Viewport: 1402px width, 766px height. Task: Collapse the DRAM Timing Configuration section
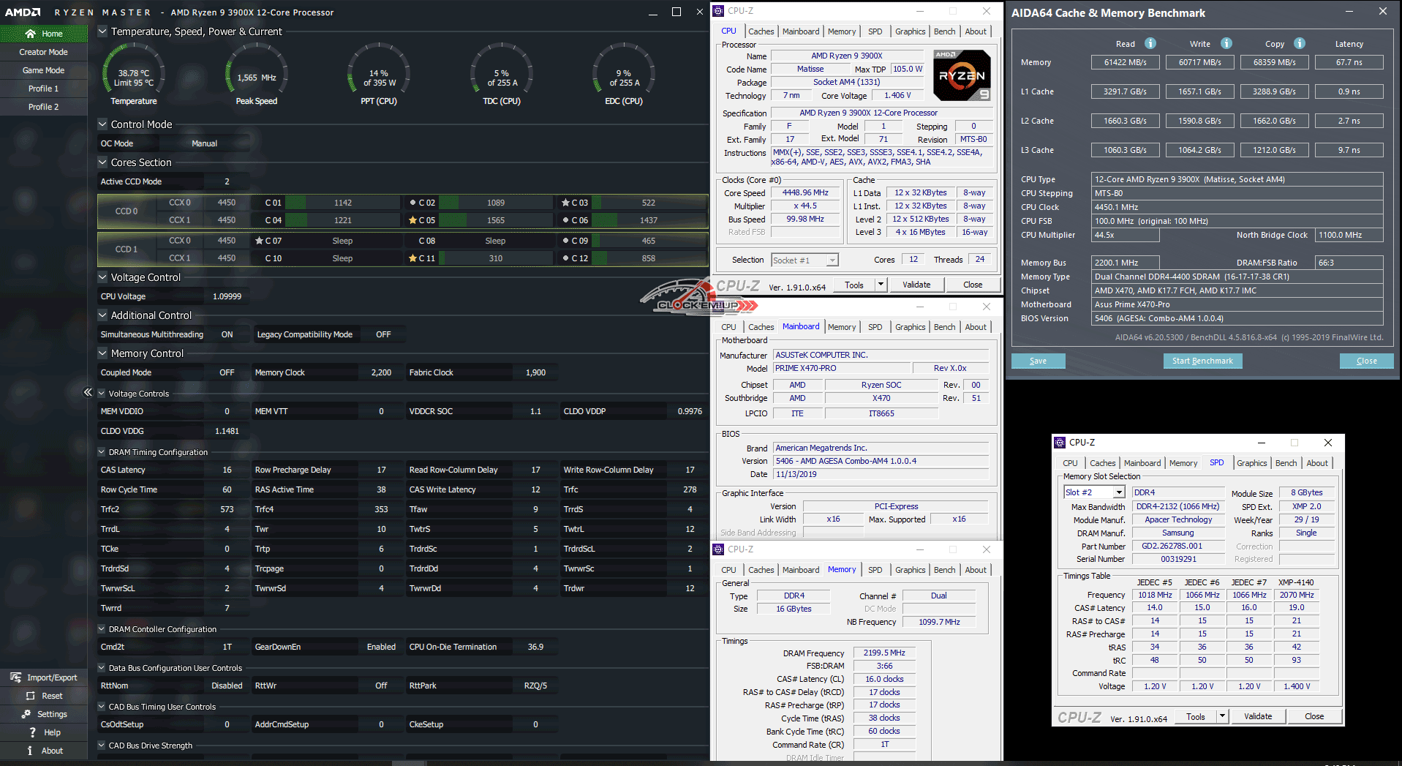pos(102,452)
